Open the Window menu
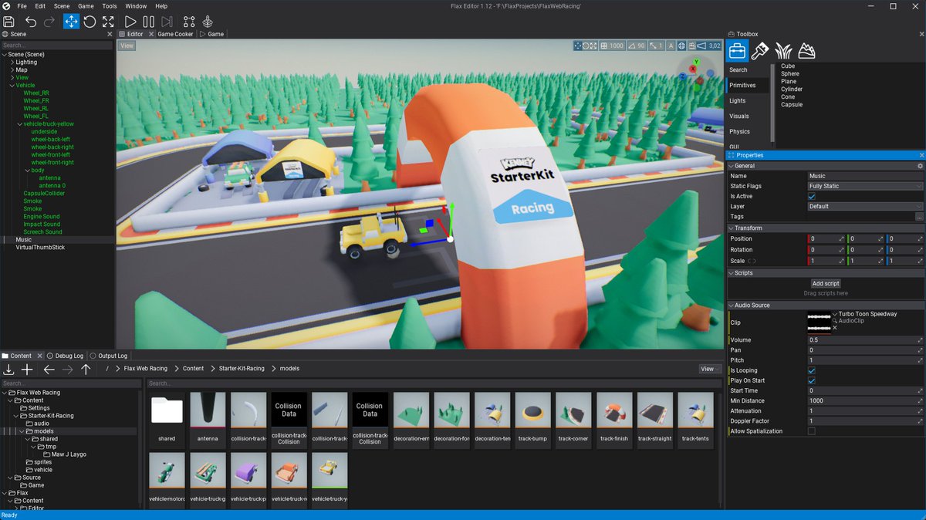This screenshot has width=926, height=520. [x=136, y=6]
